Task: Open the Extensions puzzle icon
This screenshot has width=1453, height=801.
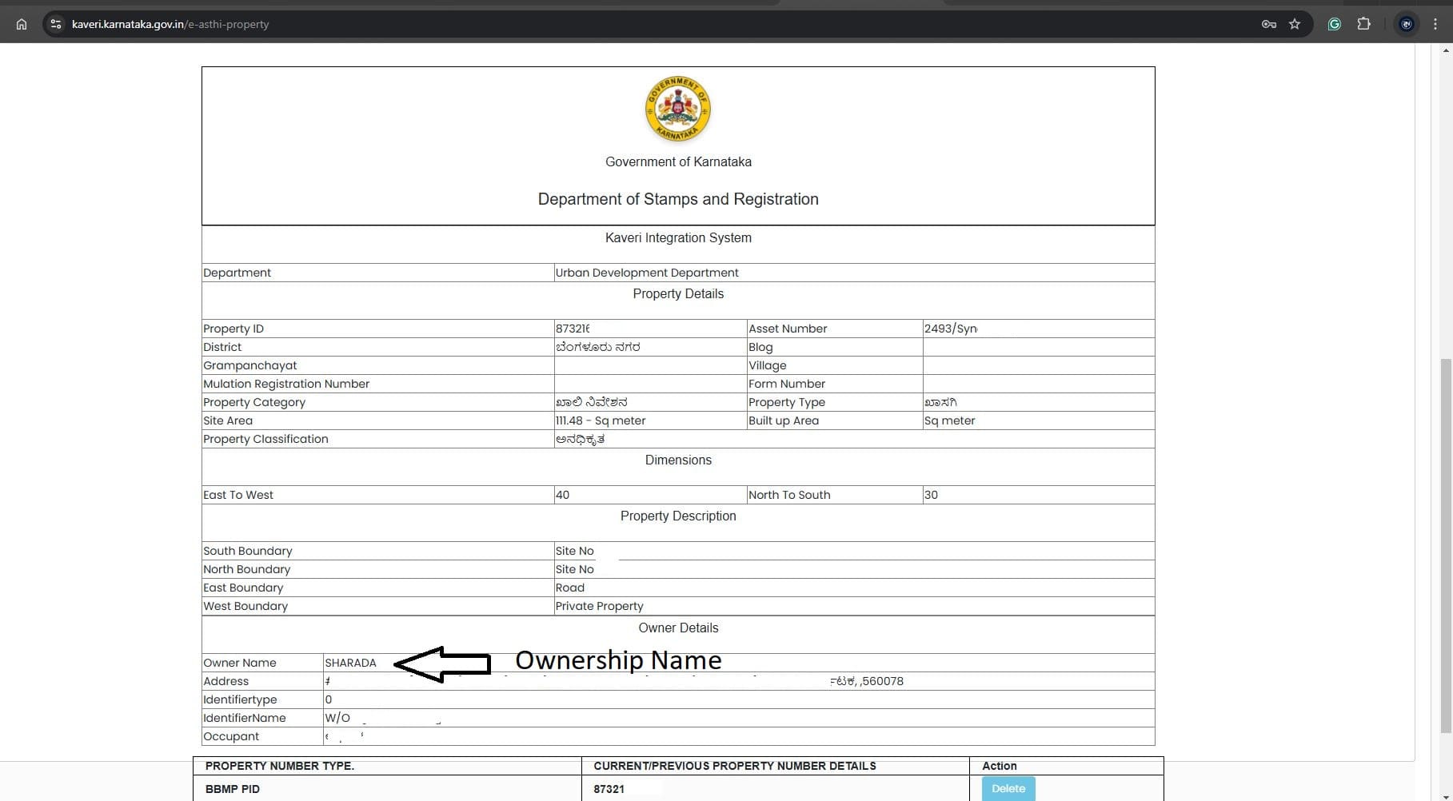Action: 1363,24
